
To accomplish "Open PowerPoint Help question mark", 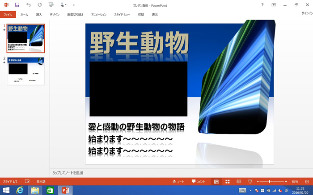I will [x=262, y=5].
